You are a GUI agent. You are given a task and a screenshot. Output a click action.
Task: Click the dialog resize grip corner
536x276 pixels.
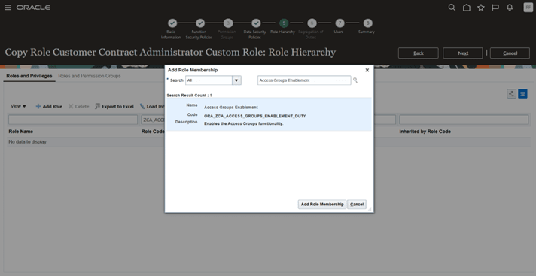click(x=370, y=208)
